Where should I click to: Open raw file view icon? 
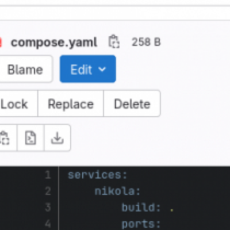(30, 138)
